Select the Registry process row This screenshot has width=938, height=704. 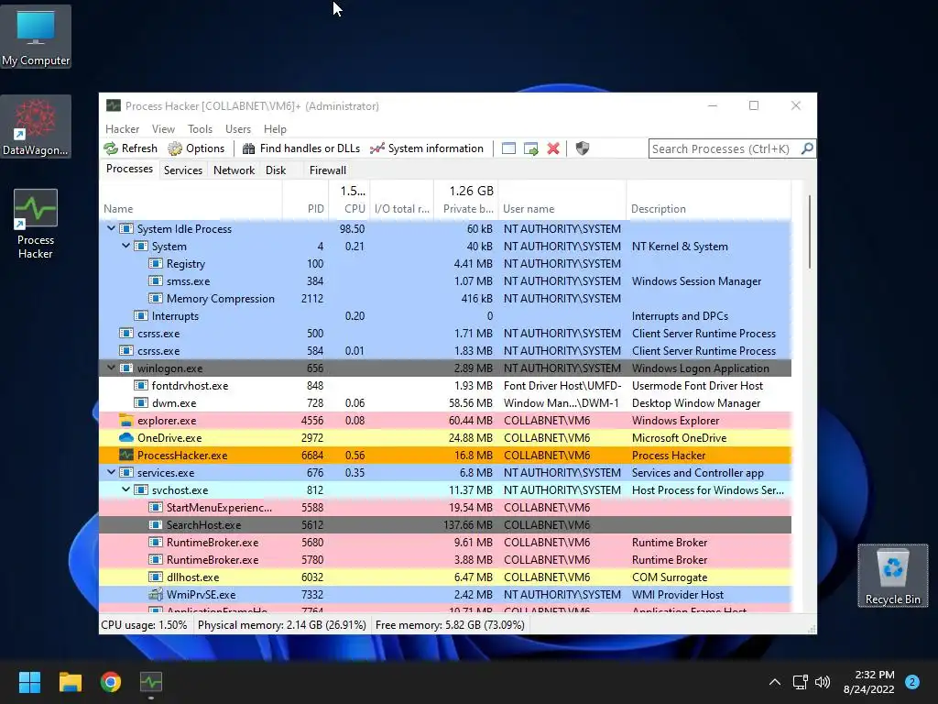coord(445,263)
